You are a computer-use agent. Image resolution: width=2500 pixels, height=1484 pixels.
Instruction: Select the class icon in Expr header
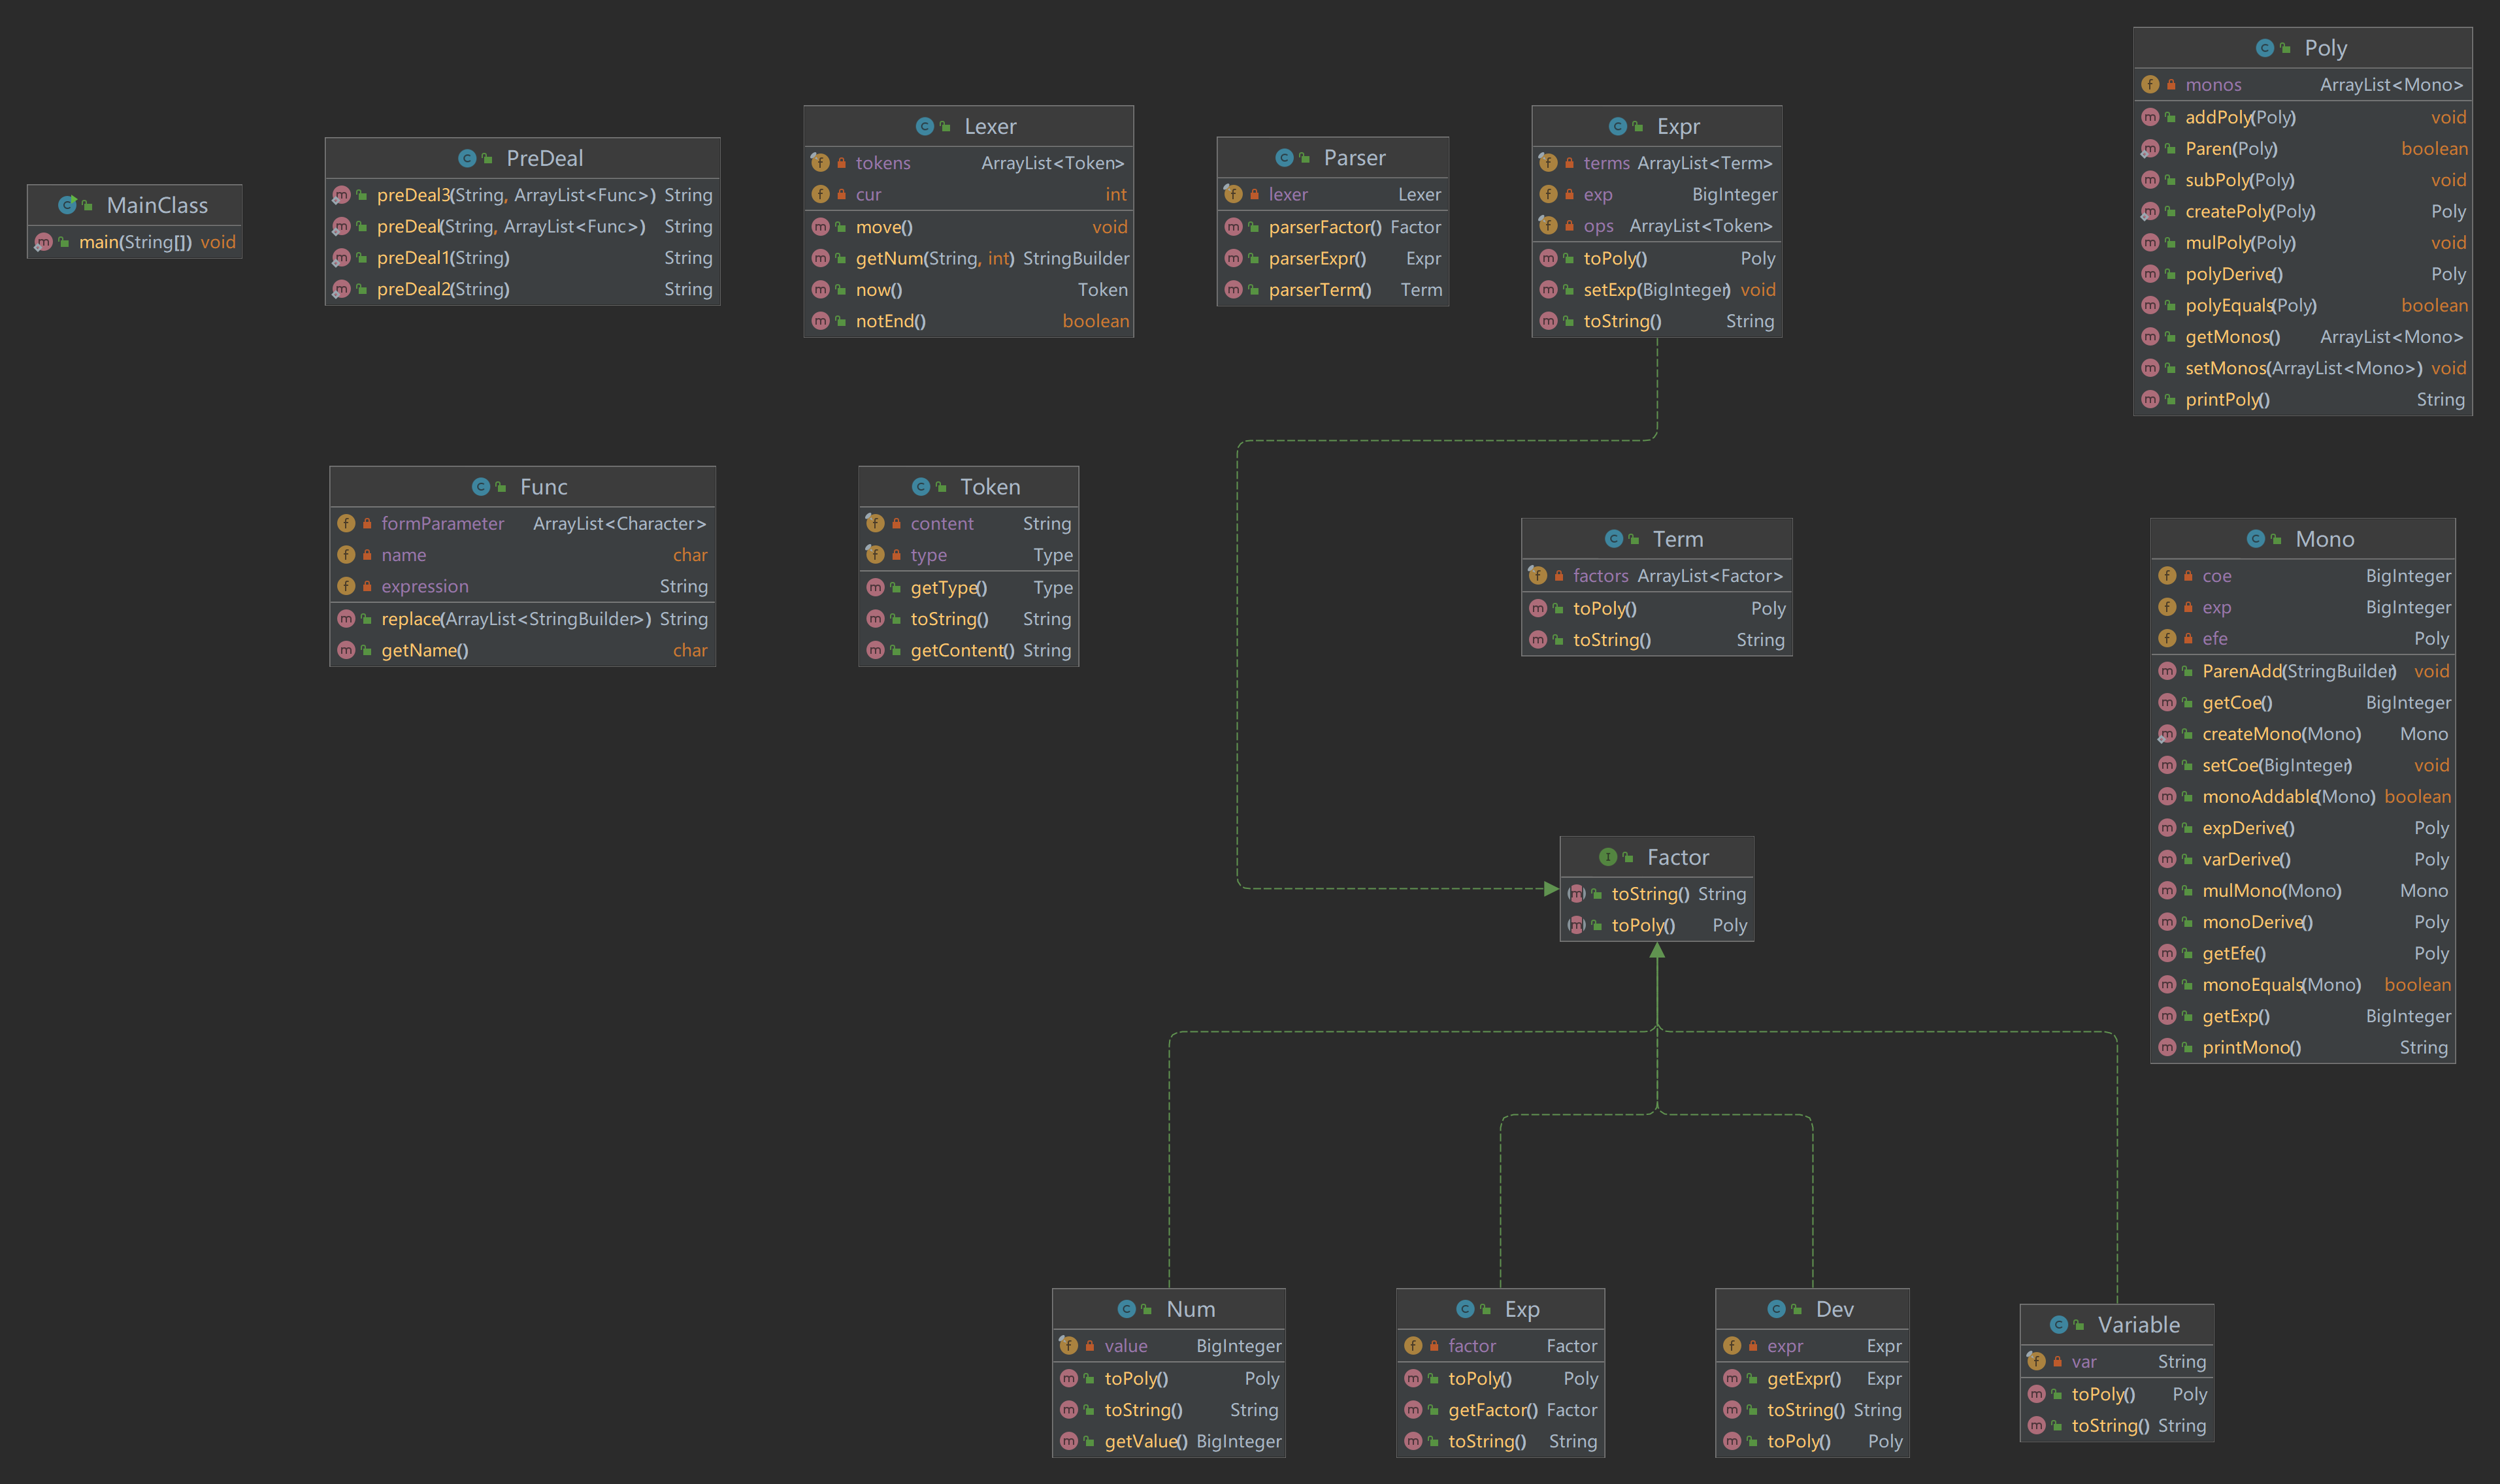(1618, 126)
